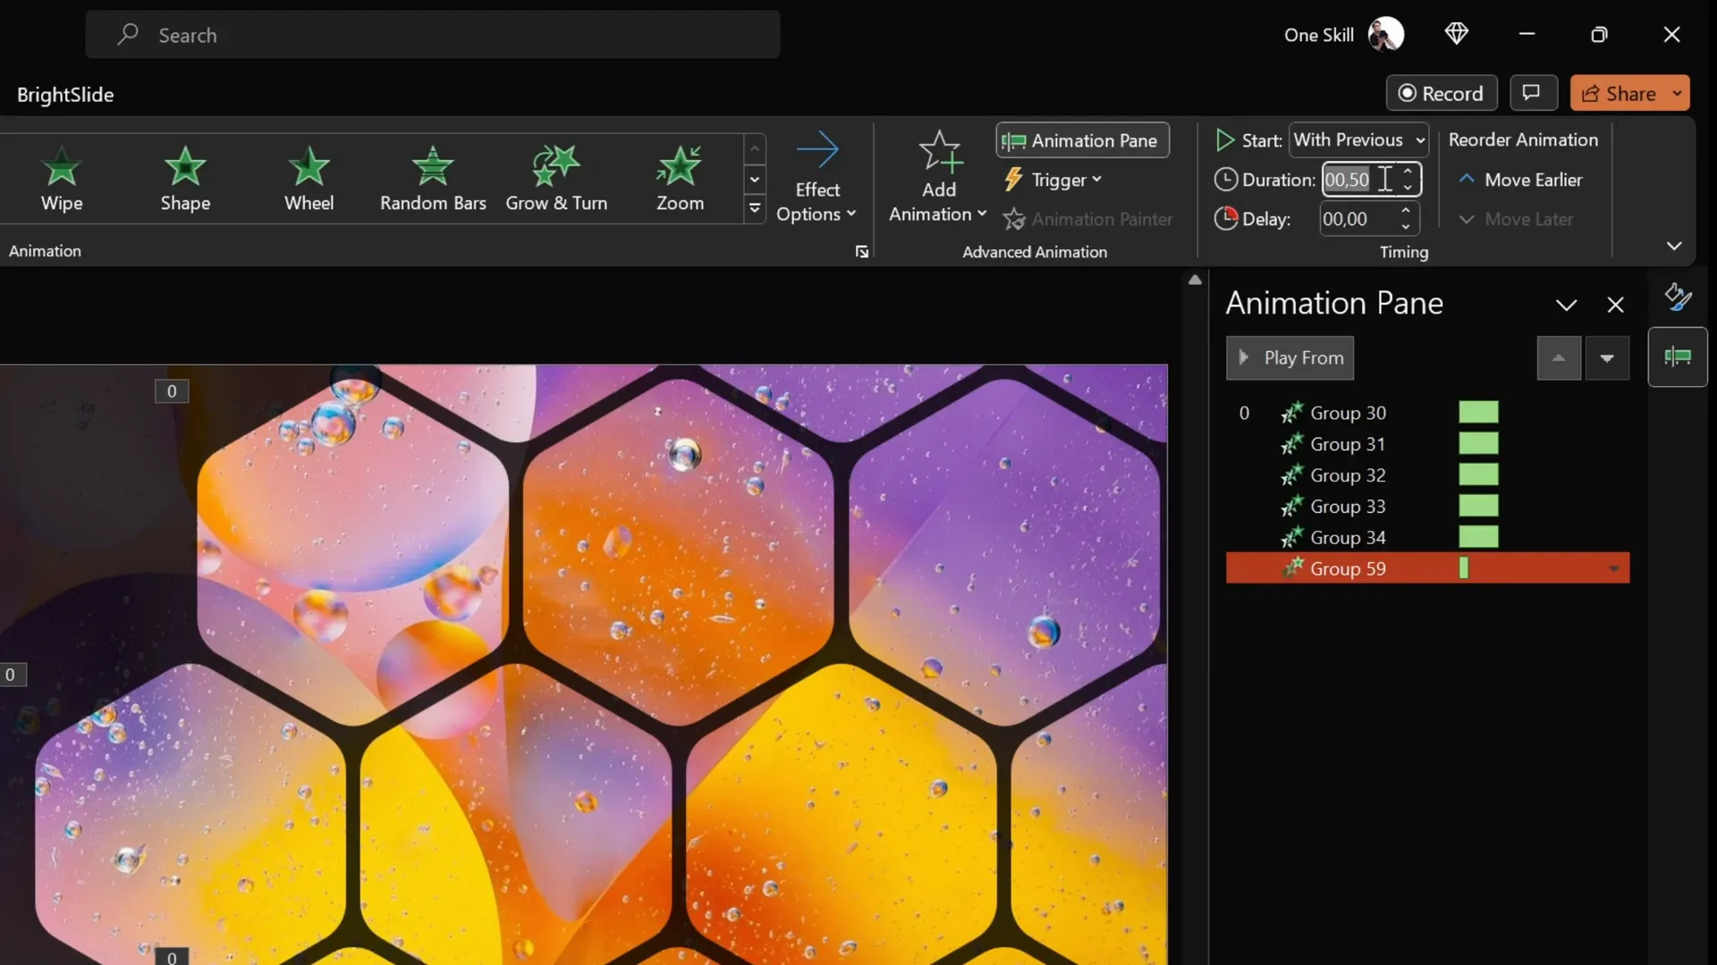Open the Comments pane icon
1717x965 pixels.
[x=1532, y=93]
